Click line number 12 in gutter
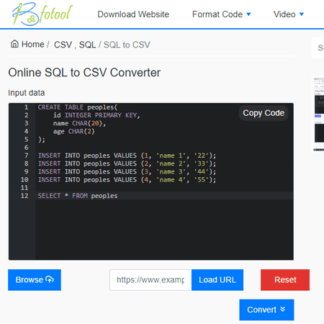Viewport: 324px width, 324px height. click(24, 196)
